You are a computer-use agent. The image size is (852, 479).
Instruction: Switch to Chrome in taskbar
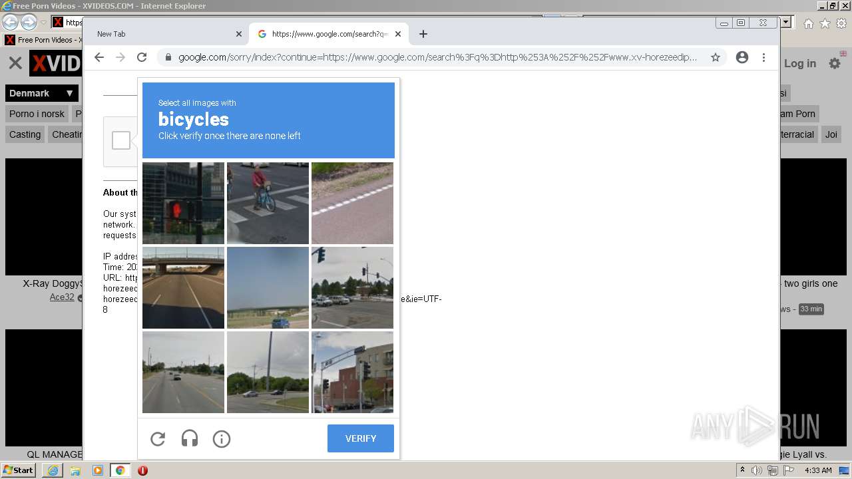(120, 470)
